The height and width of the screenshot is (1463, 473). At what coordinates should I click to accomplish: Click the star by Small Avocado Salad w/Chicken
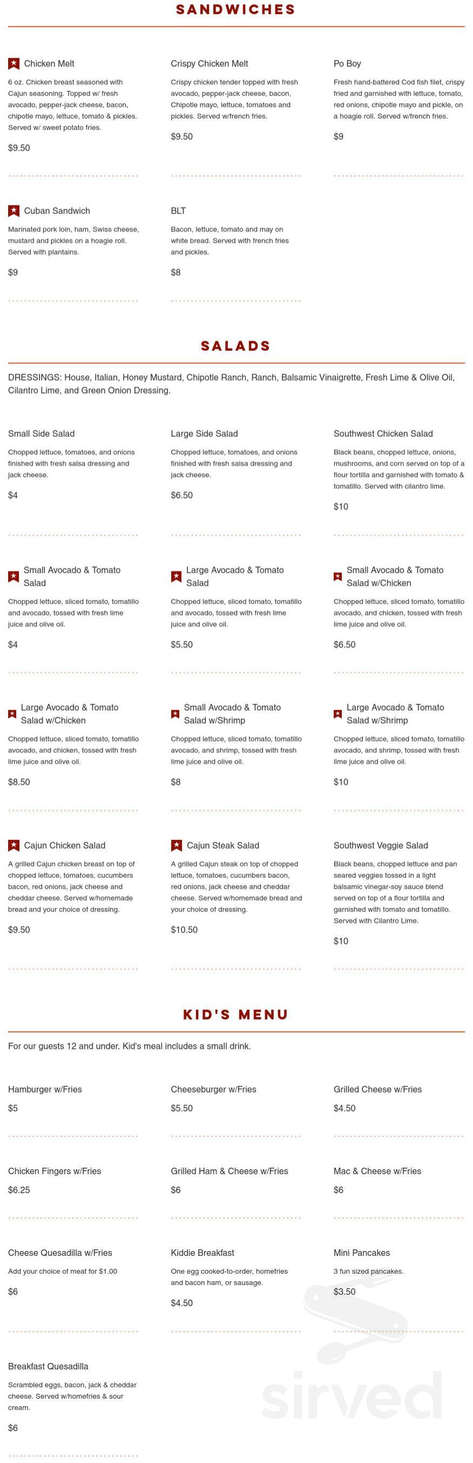(338, 577)
